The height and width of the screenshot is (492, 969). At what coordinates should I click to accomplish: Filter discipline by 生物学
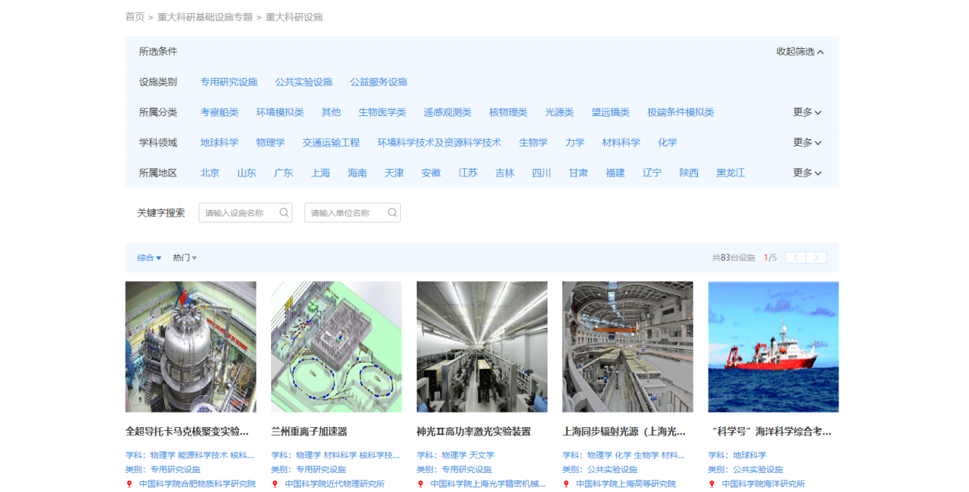[x=533, y=143]
